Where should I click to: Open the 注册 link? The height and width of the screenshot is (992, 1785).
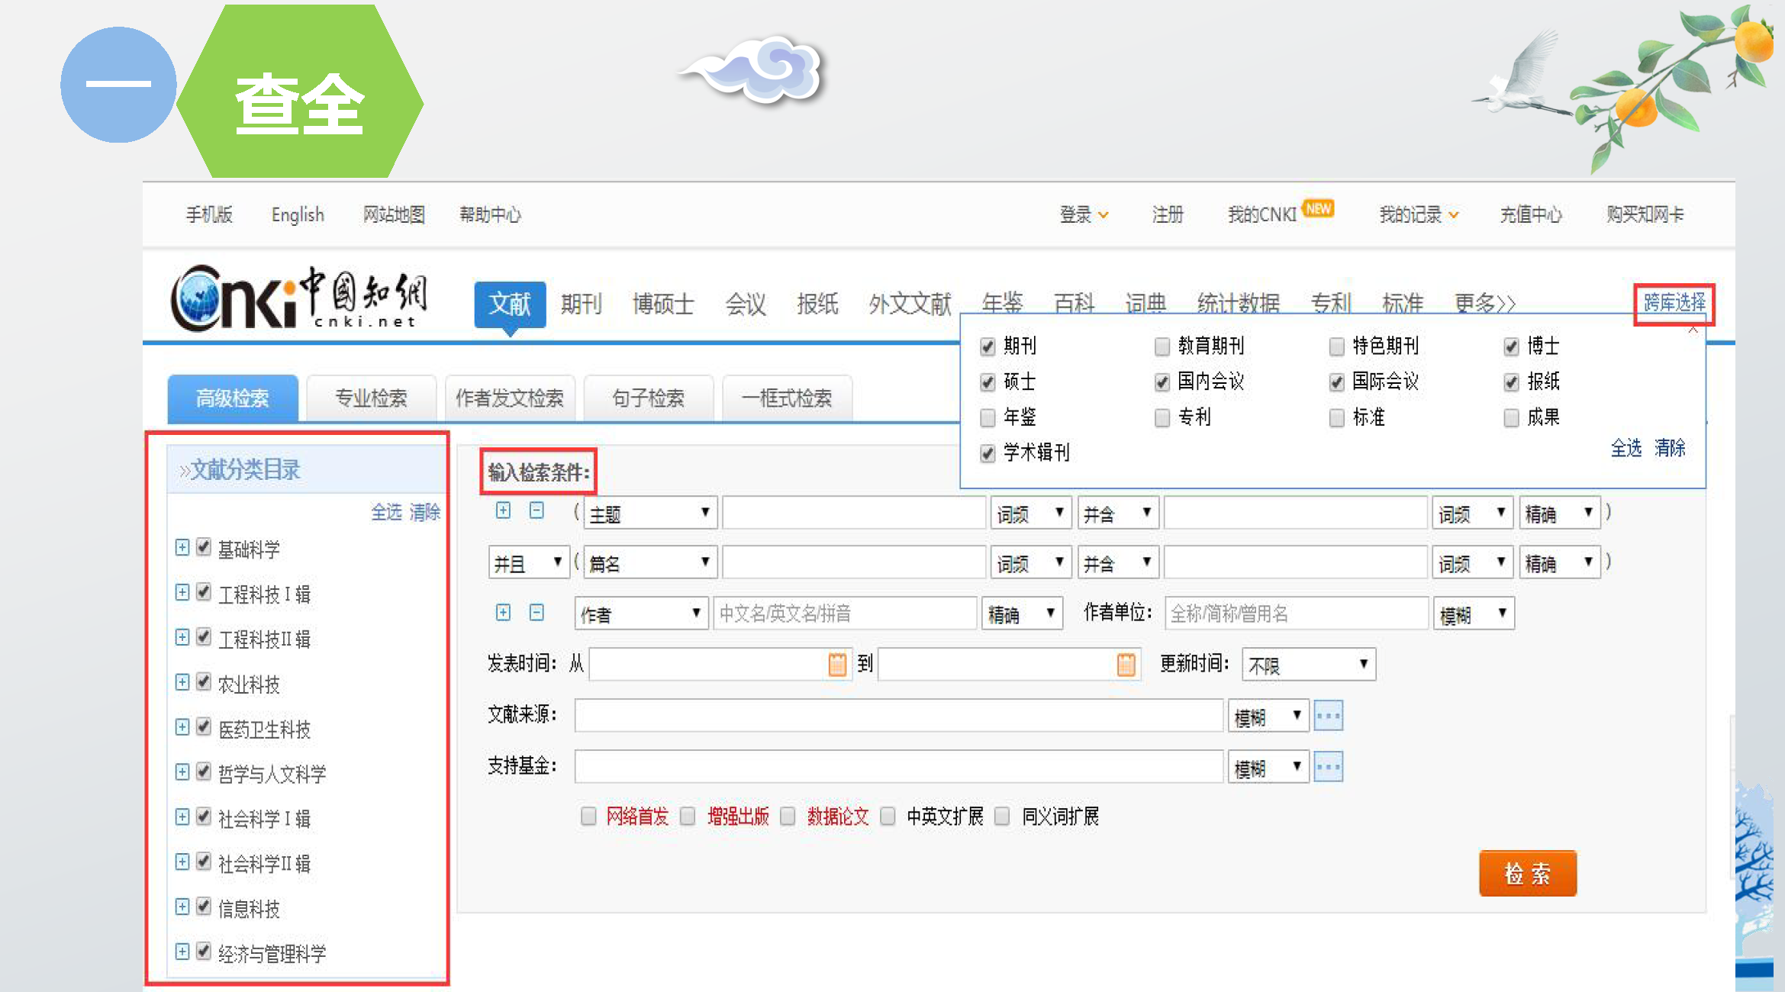tap(1168, 215)
